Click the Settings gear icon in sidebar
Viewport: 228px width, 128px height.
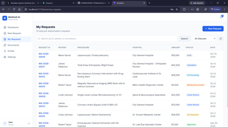tap(5, 57)
